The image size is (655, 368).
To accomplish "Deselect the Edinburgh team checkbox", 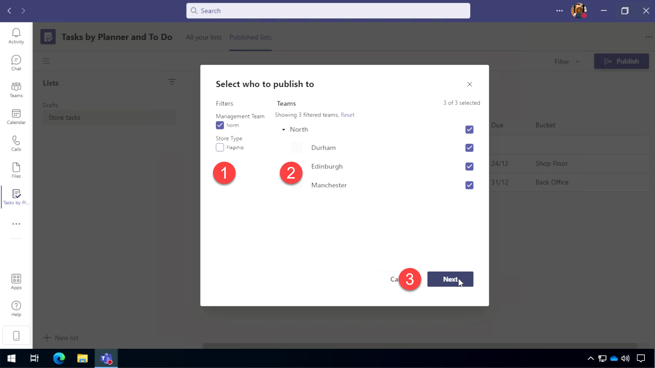I will coord(469,166).
